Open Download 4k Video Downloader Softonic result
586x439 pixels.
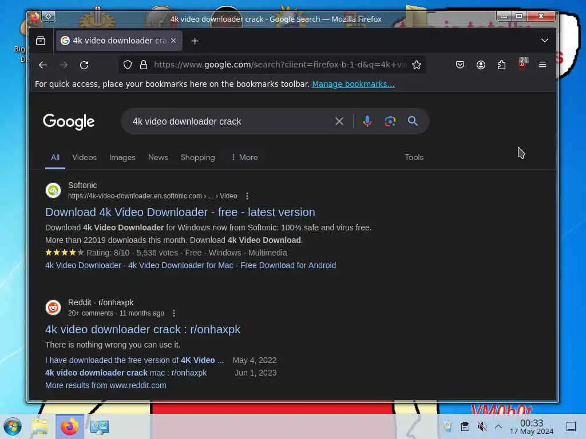(180, 212)
